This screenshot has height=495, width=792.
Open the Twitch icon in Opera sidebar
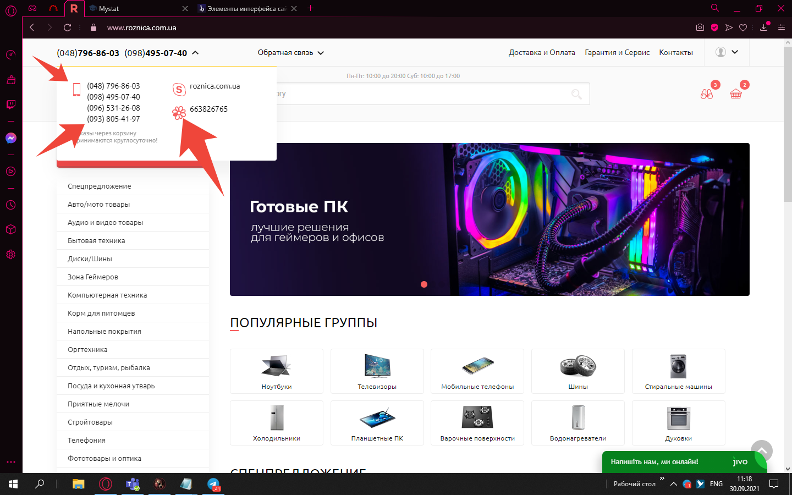(x=11, y=105)
